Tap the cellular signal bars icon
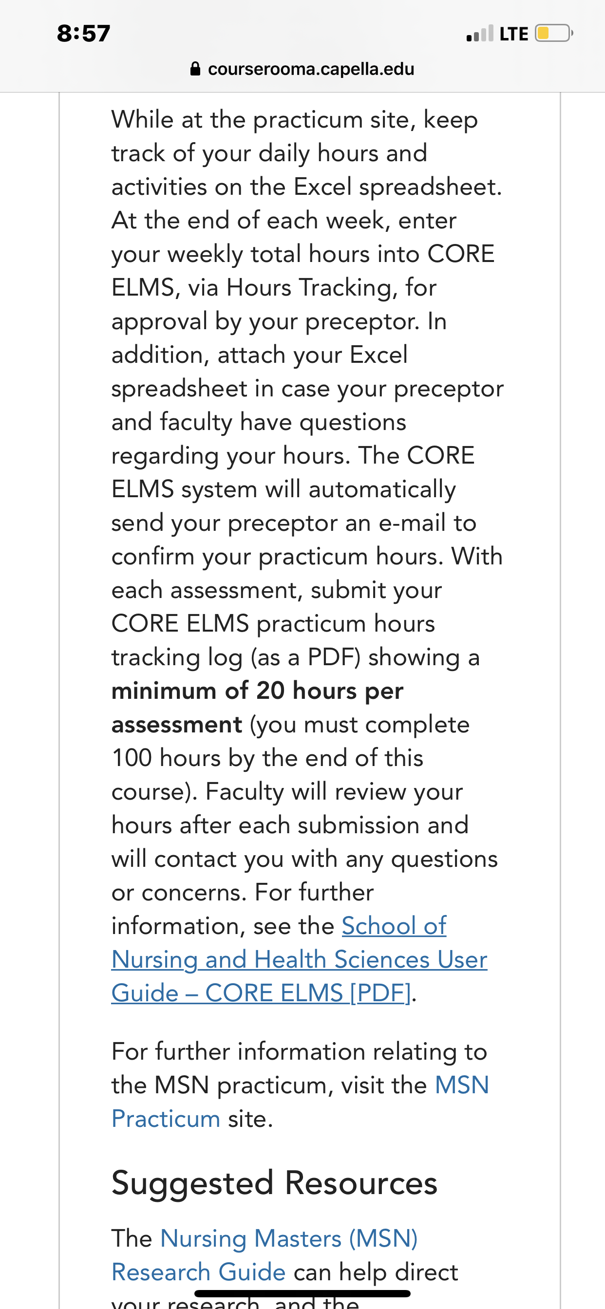This screenshot has height=1309, width=605. pos(480,34)
